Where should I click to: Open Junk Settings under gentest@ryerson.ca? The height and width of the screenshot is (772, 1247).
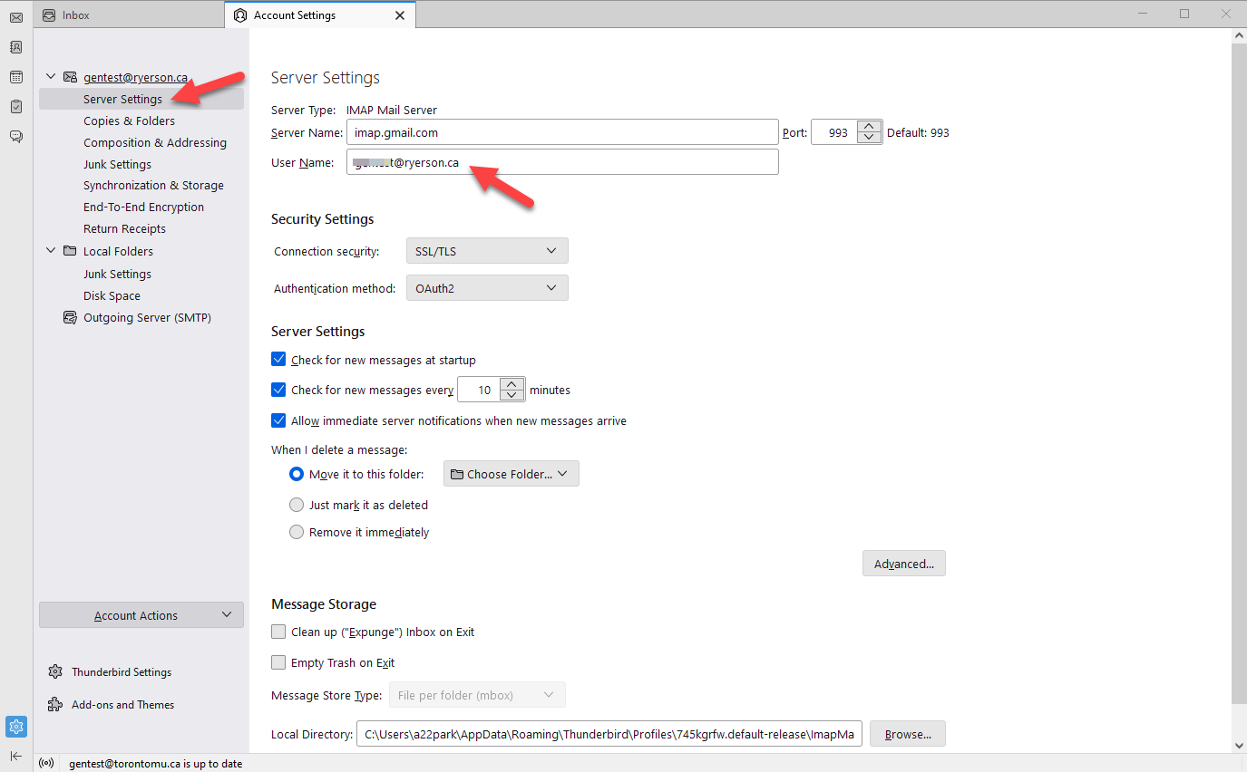click(x=117, y=164)
